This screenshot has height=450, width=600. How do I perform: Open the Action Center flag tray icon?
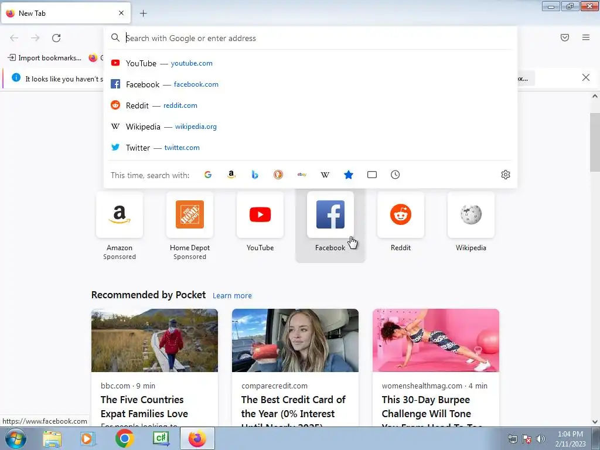tap(527, 439)
